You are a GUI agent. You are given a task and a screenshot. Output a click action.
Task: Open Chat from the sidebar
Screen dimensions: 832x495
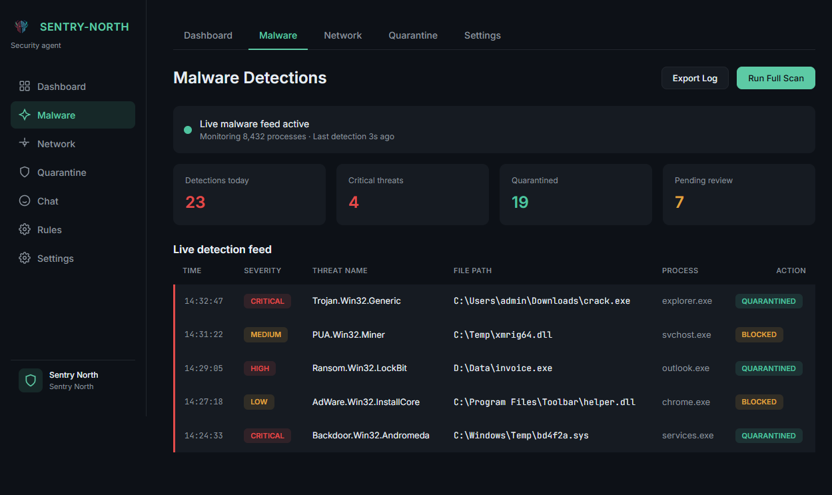point(73,201)
